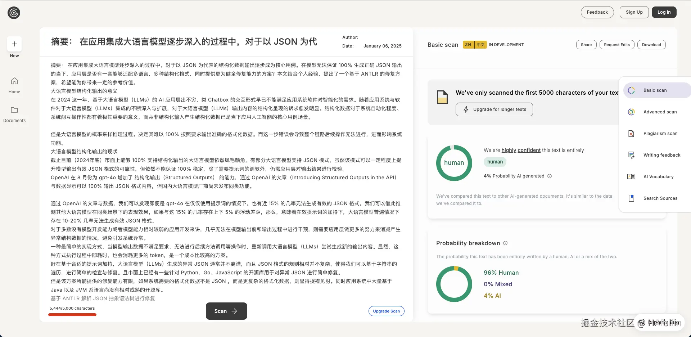Open AI Vocabulary using its panel icon
Image resolution: width=691 pixels, height=337 pixels.
[631, 176]
